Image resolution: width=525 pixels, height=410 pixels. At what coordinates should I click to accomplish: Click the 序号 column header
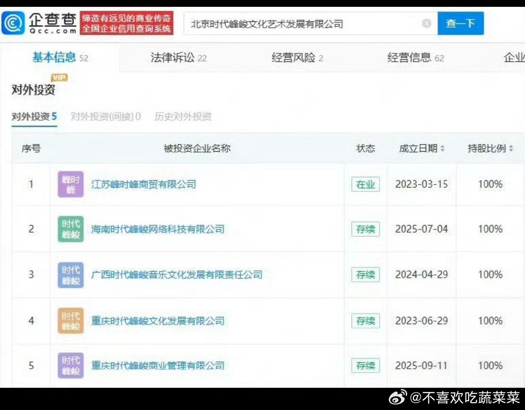tap(31, 149)
